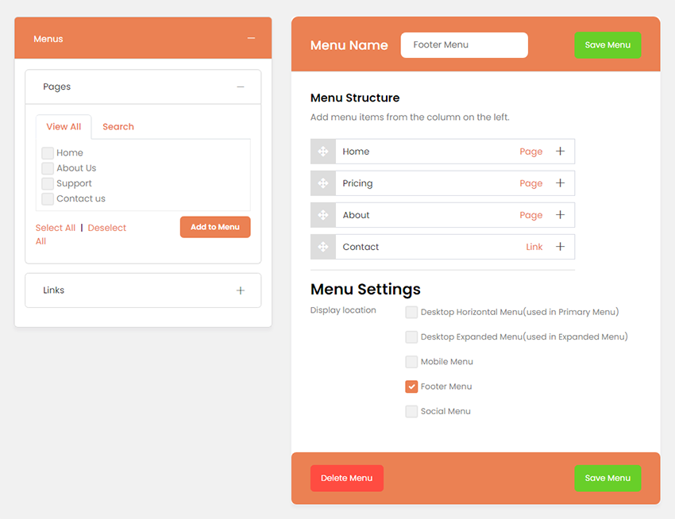The image size is (675, 519).
Task: Tick the Social Menu checkbox
Action: click(x=411, y=411)
